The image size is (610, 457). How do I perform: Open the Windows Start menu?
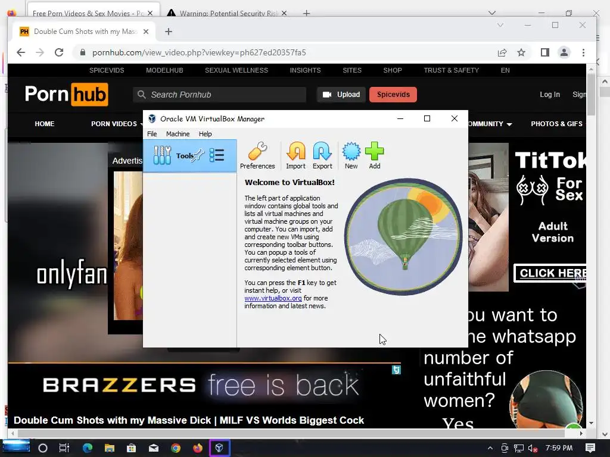[x=15, y=447]
